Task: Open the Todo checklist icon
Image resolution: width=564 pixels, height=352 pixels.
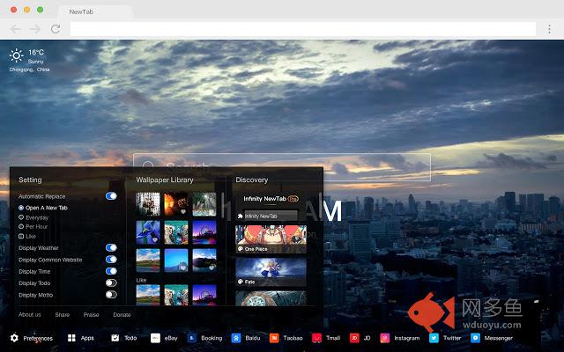Action: pos(115,338)
